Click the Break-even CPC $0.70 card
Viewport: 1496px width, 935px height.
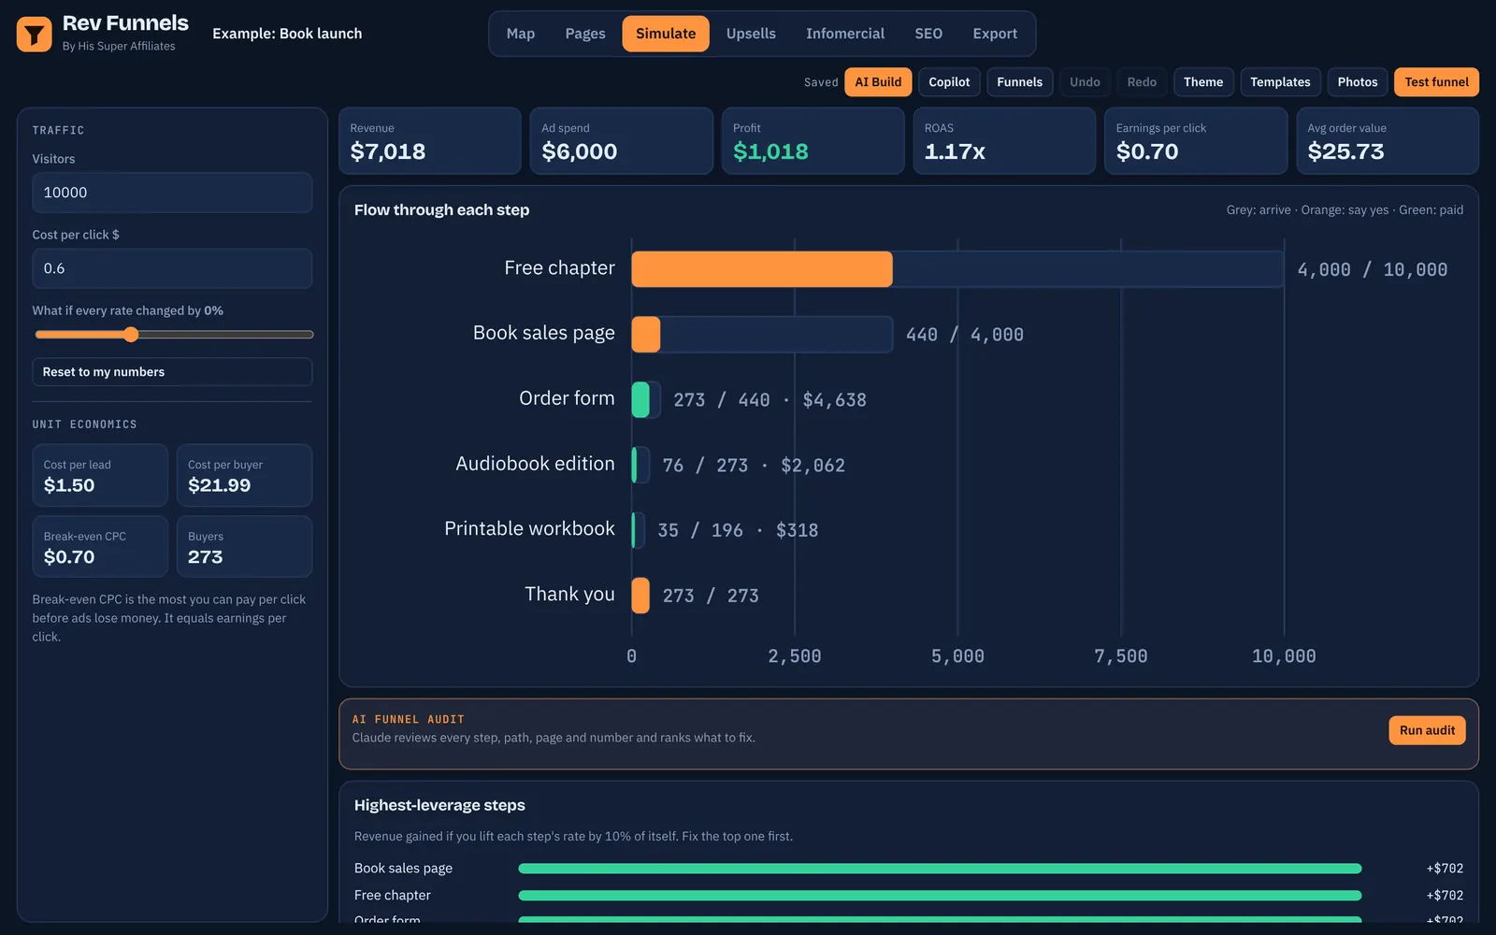pos(100,547)
